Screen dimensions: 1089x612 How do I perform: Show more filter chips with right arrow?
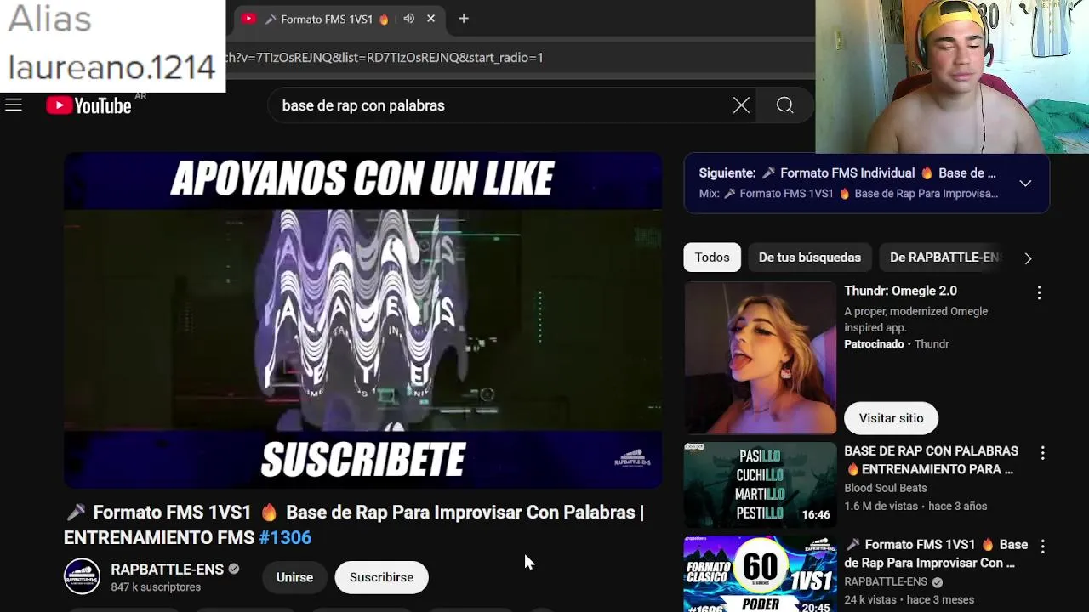tap(1028, 258)
